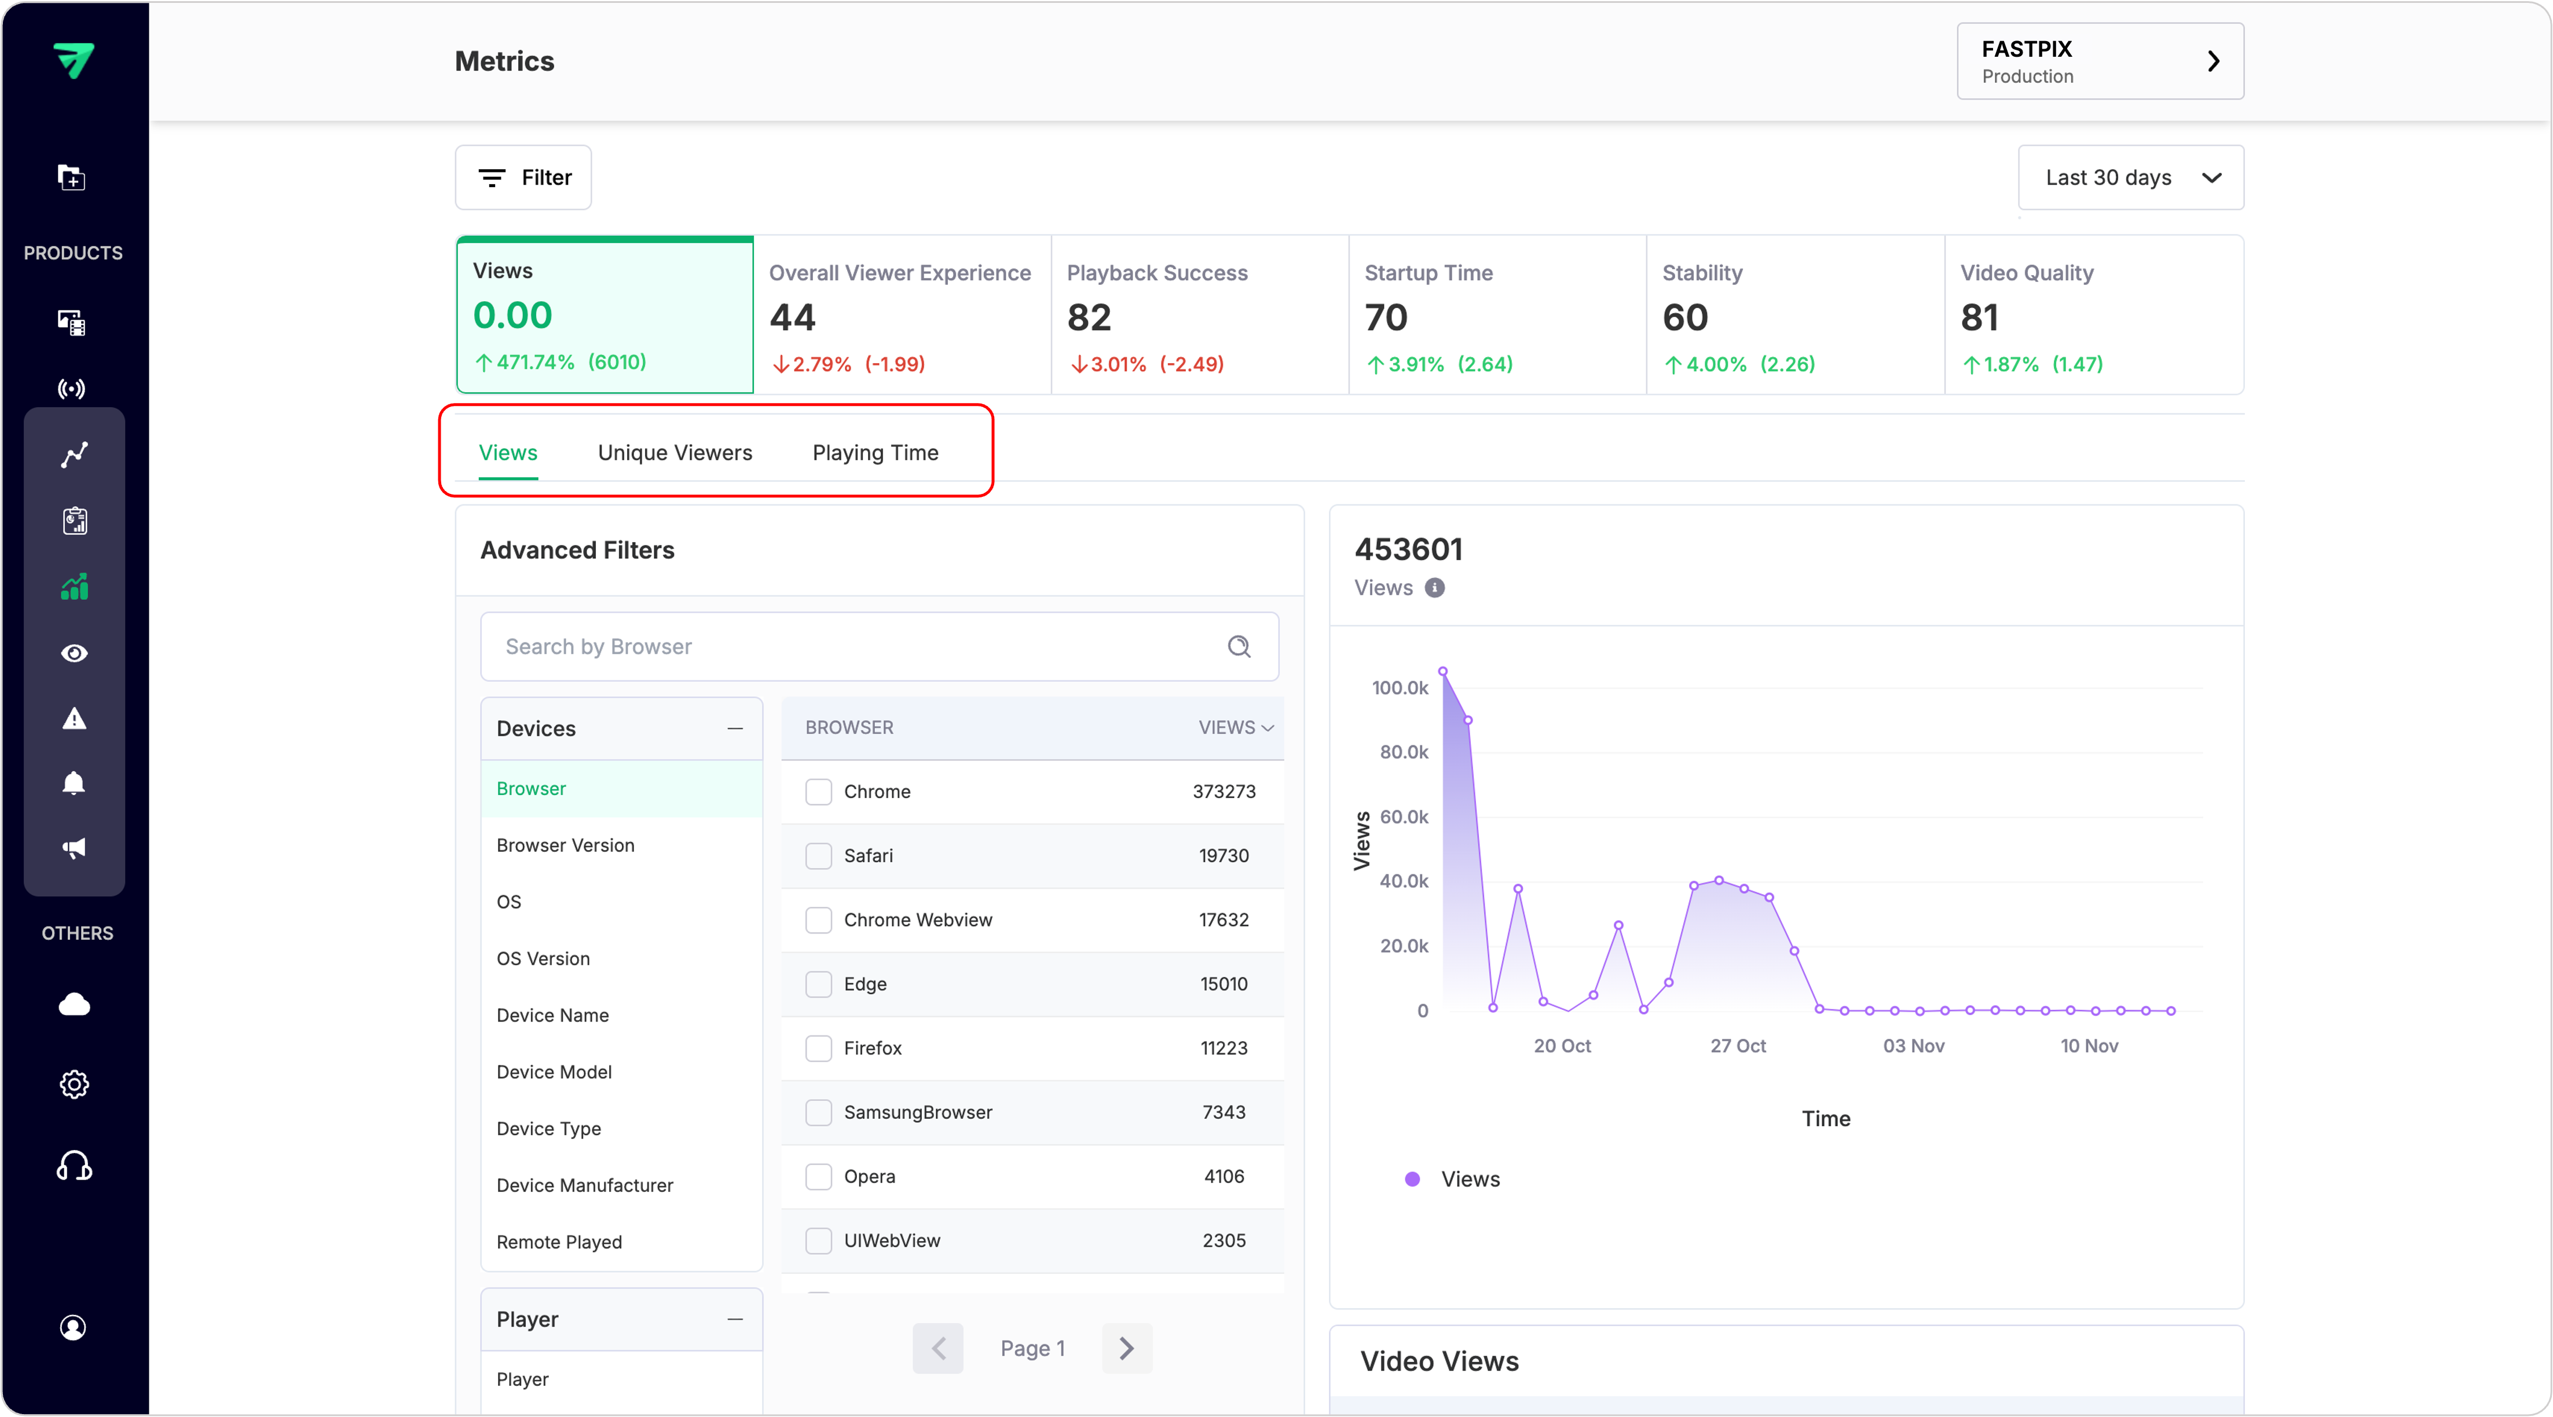Switch to the Unique Viewers tab

[674, 453]
